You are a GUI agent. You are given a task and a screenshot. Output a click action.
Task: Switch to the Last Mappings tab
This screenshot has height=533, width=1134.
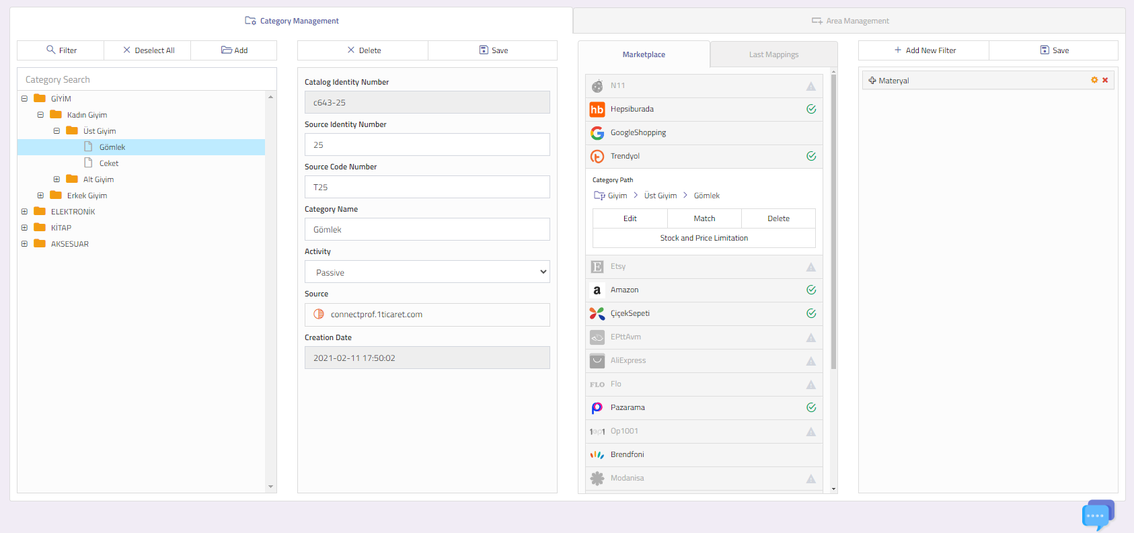click(773, 54)
